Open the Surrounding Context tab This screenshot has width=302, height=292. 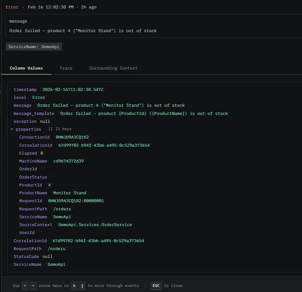coord(113,68)
